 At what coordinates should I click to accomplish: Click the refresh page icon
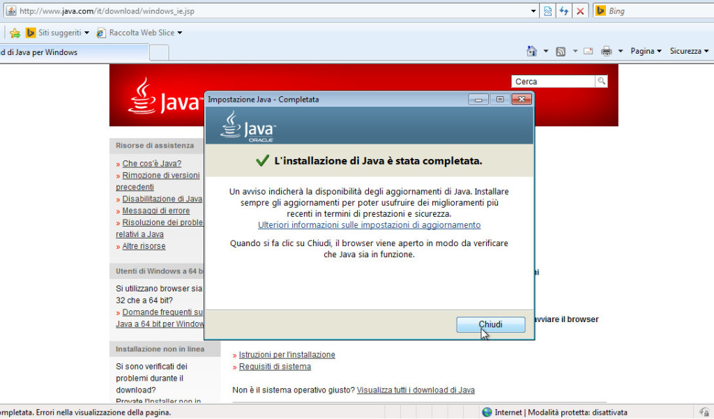tap(563, 11)
